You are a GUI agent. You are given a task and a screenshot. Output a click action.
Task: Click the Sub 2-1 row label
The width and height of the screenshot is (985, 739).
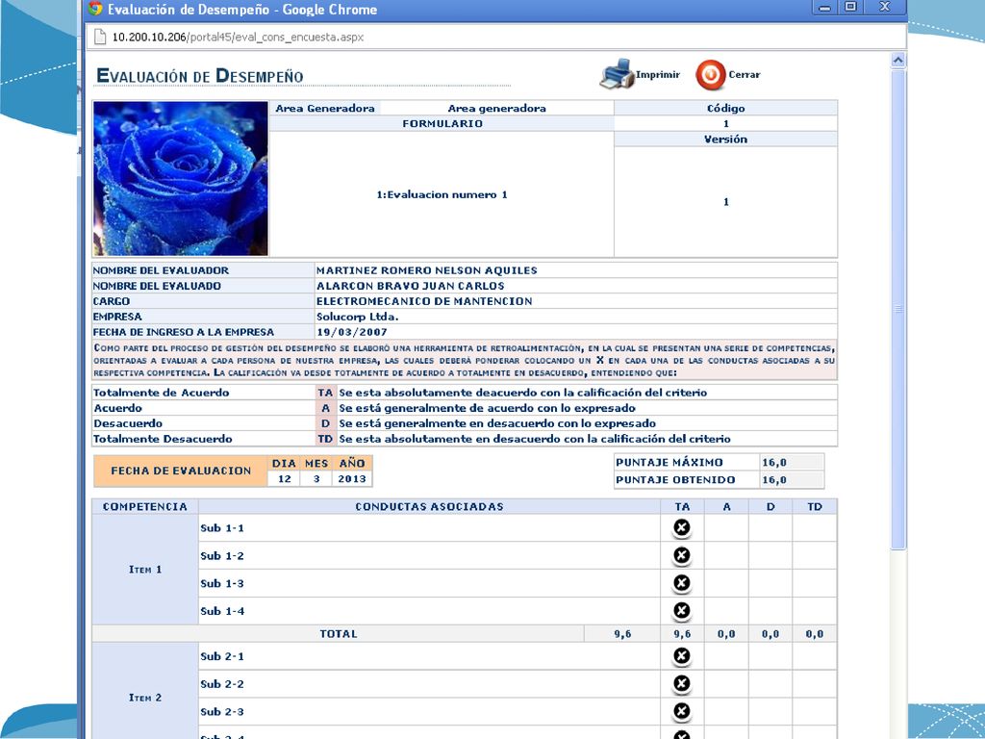pos(222,656)
